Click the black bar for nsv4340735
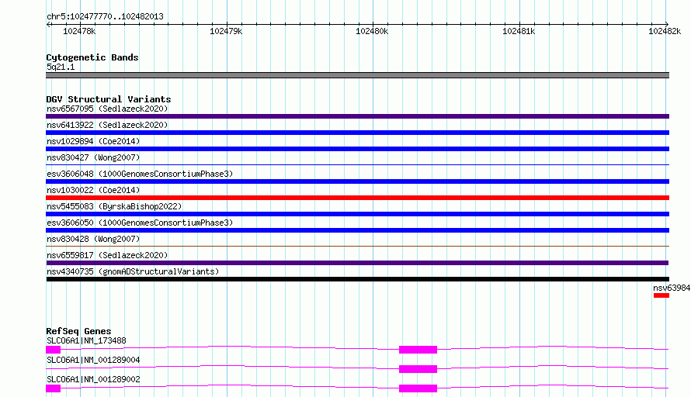 pos(357,279)
